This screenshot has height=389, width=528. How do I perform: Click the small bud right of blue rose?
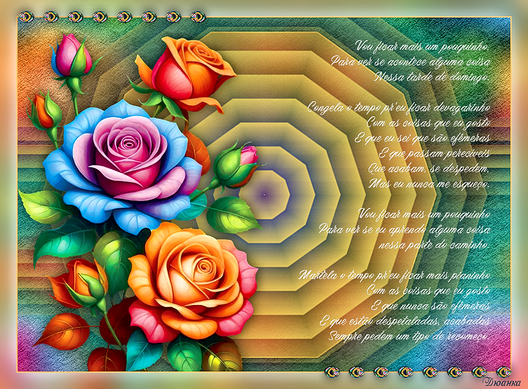pos(236,165)
